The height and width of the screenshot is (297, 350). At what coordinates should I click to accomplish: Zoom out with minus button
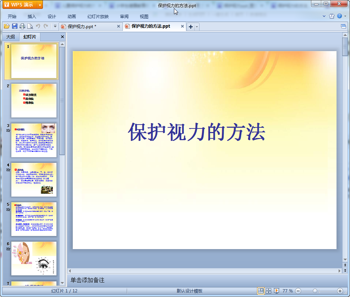(298, 291)
